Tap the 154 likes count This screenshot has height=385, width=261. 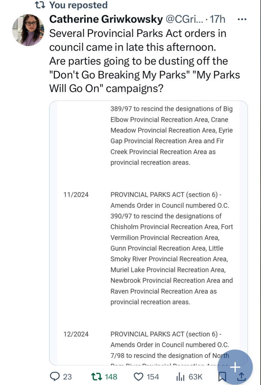tap(153, 376)
